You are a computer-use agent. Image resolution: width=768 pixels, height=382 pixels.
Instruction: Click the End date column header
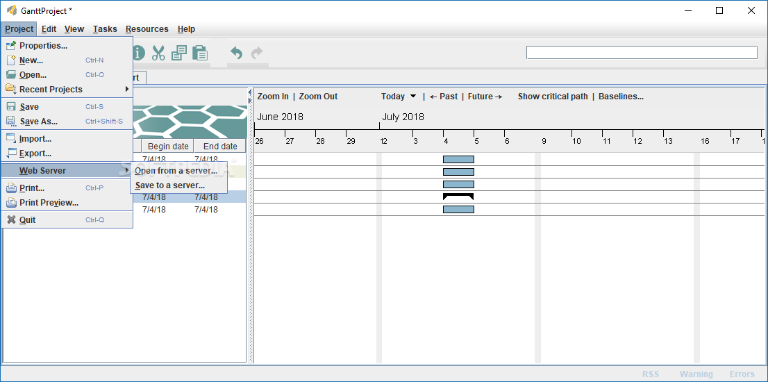coord(220,146)
